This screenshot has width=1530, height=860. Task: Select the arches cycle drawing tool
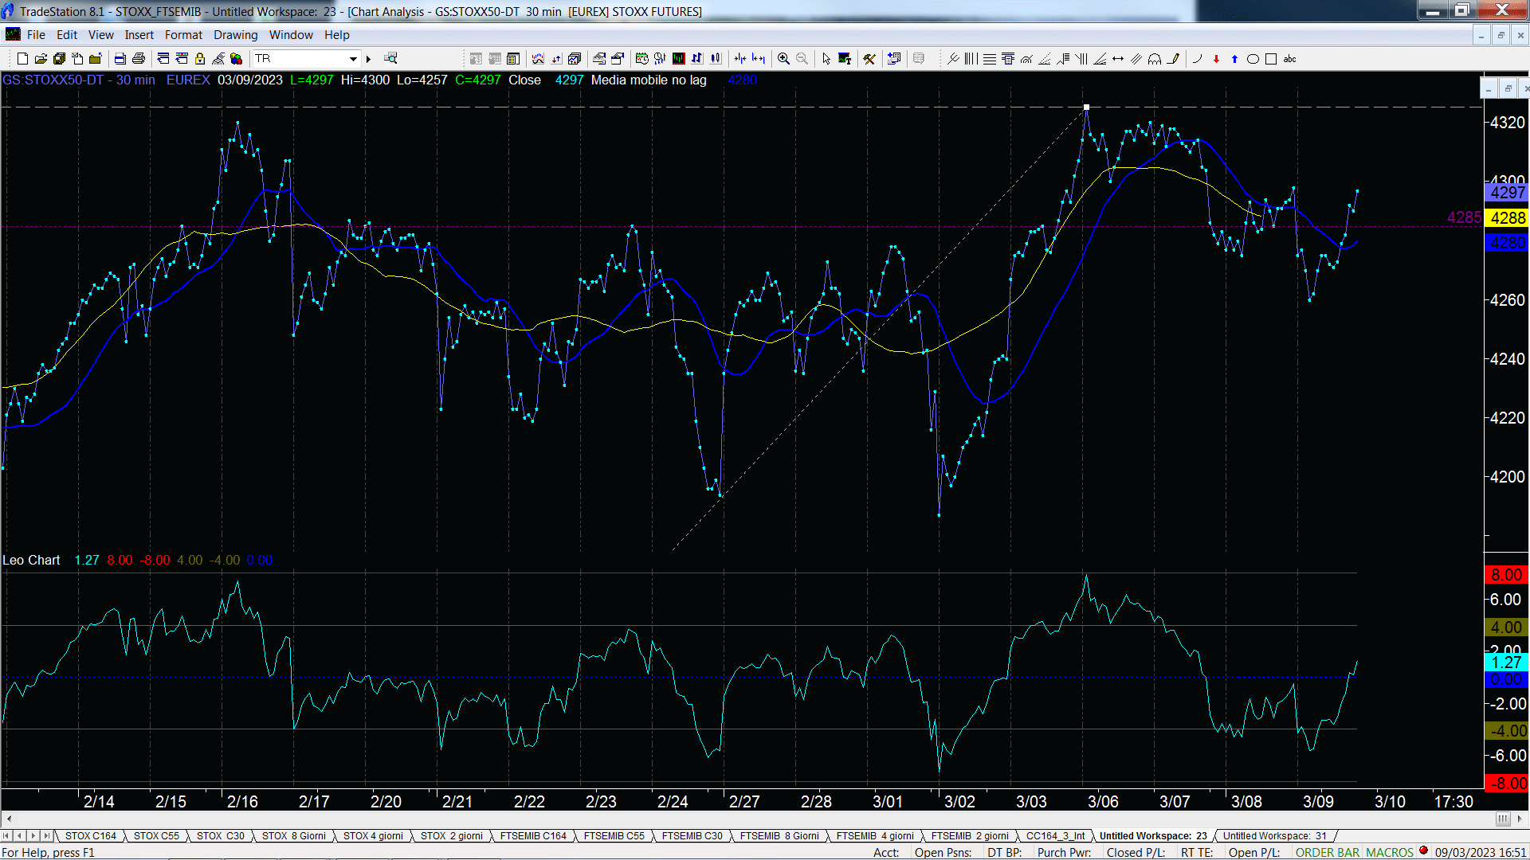pyautogui.click(x=1155, y=59)
